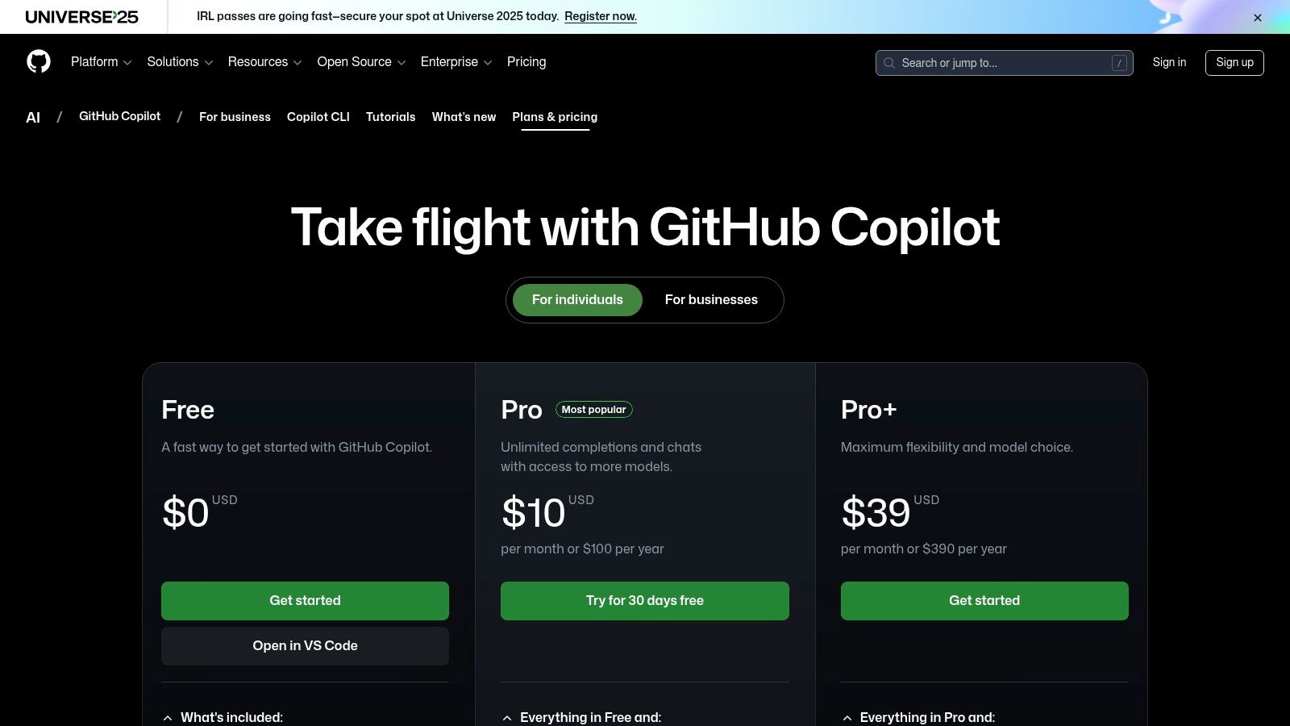Screen dimensions: 1290x726
Task: Click Open in VS Code button
Action: pos(305,646)
